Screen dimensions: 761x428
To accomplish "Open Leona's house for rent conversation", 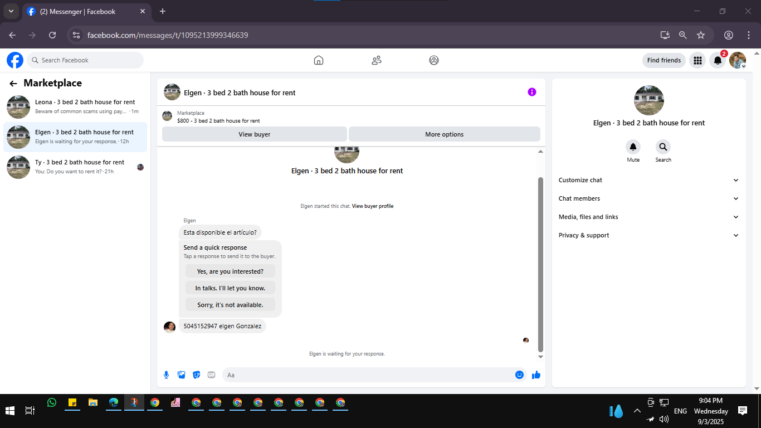I will click(x=75, y=107).
